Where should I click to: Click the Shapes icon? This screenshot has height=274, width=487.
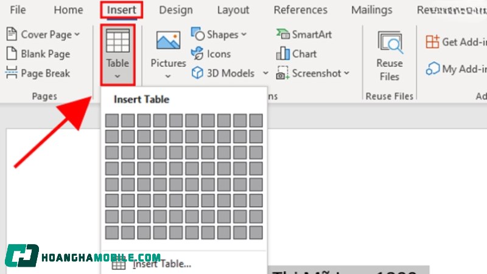click(x=198, y=35)
